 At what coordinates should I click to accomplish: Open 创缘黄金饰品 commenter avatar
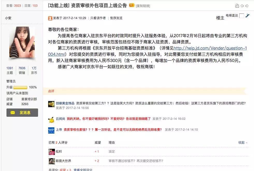[x=51, y=104]
